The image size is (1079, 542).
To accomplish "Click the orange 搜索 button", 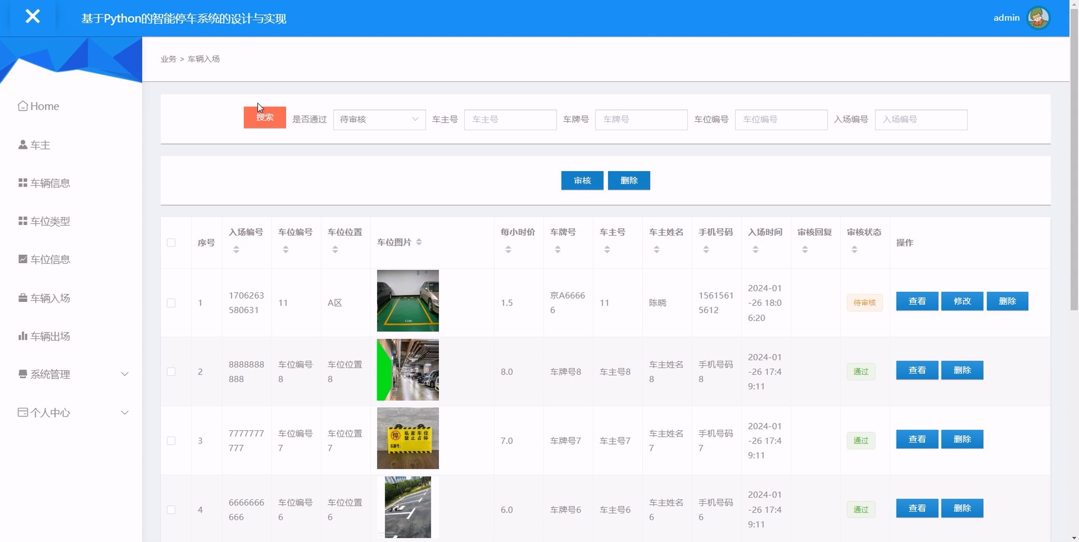I will pos(265,117).
